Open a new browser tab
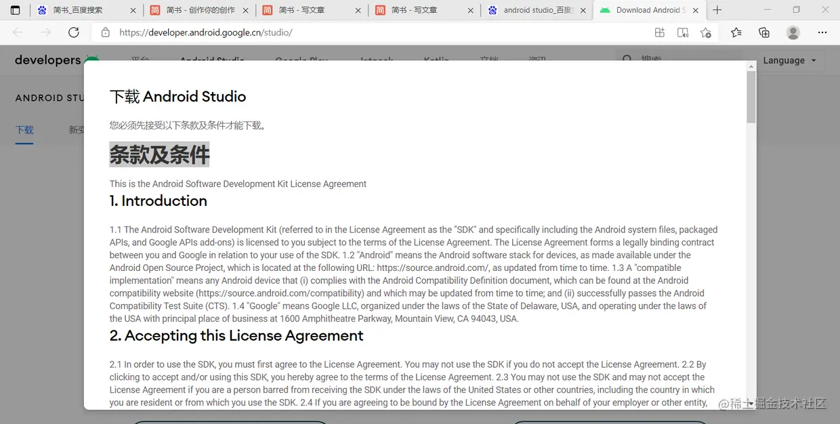The height and width of the screenshot is (424, 840). [x=717, y=10]
